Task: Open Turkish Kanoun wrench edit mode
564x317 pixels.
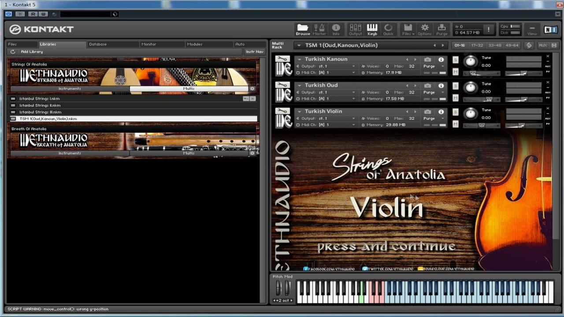Action: [x=282, y=59]
